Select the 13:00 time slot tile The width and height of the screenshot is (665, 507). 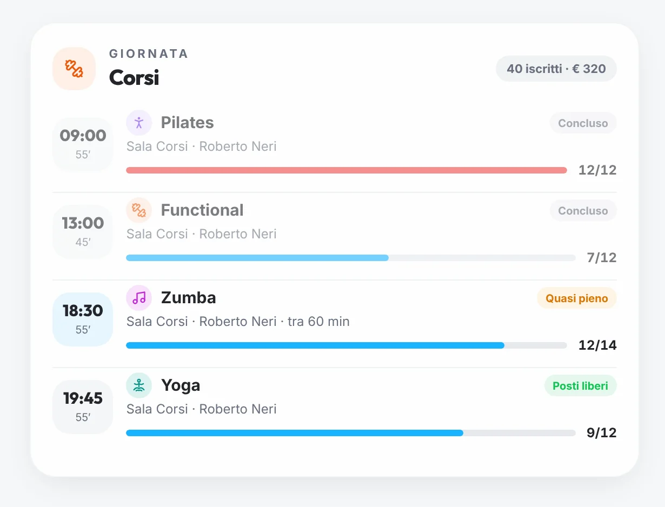83,232
